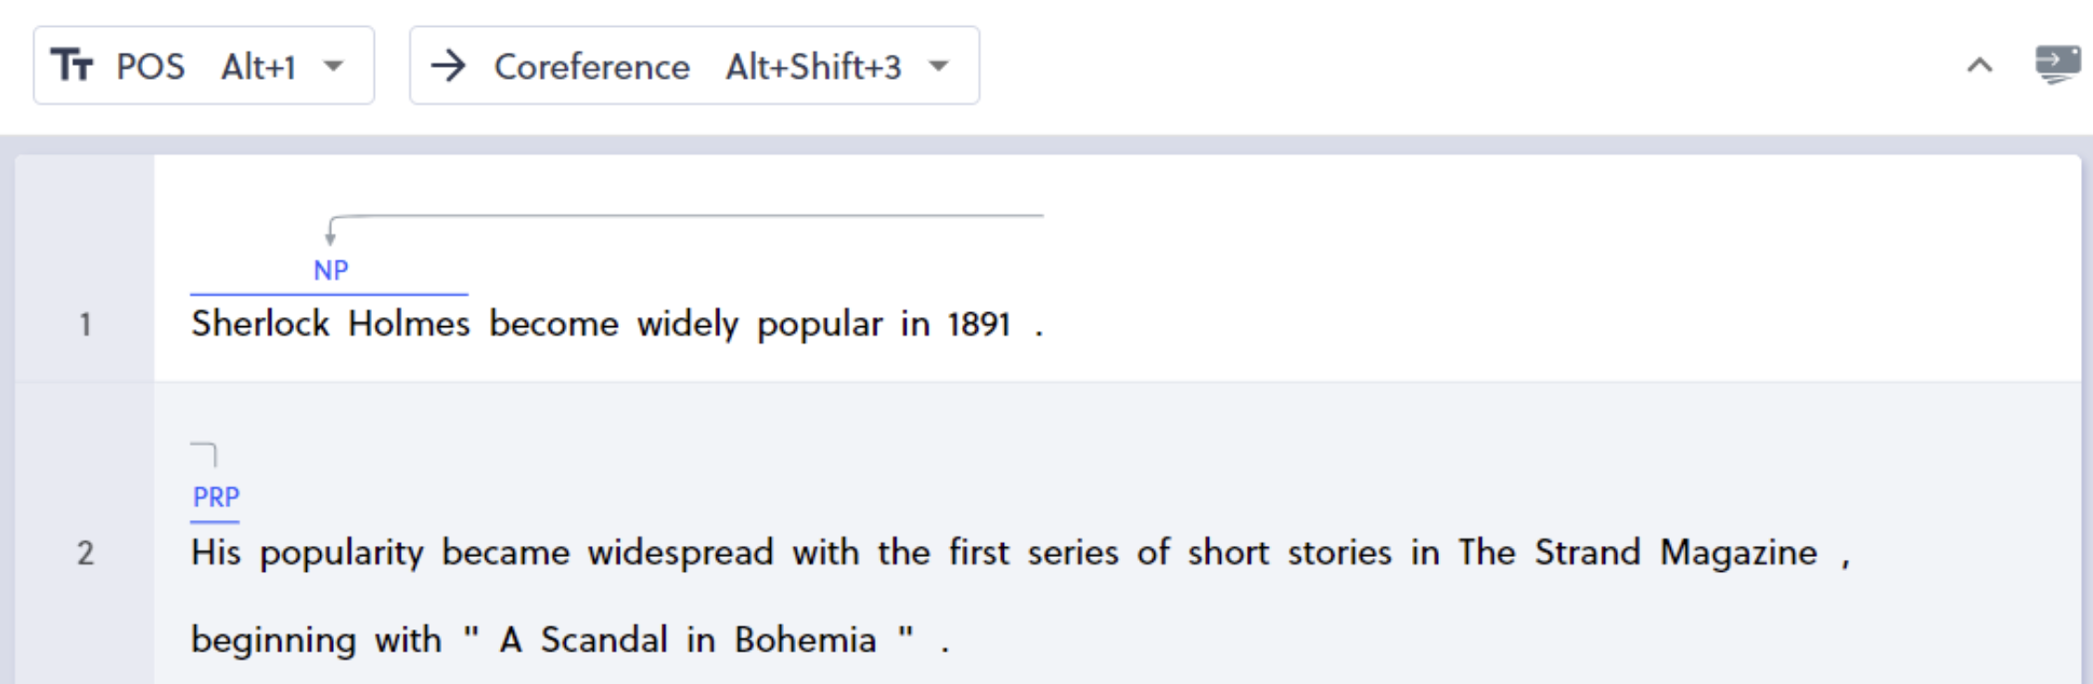Select the Coreference Alt+Shift+3 layer button
Viewport: 2093px width, 684px height.
[x=695, y=65]
